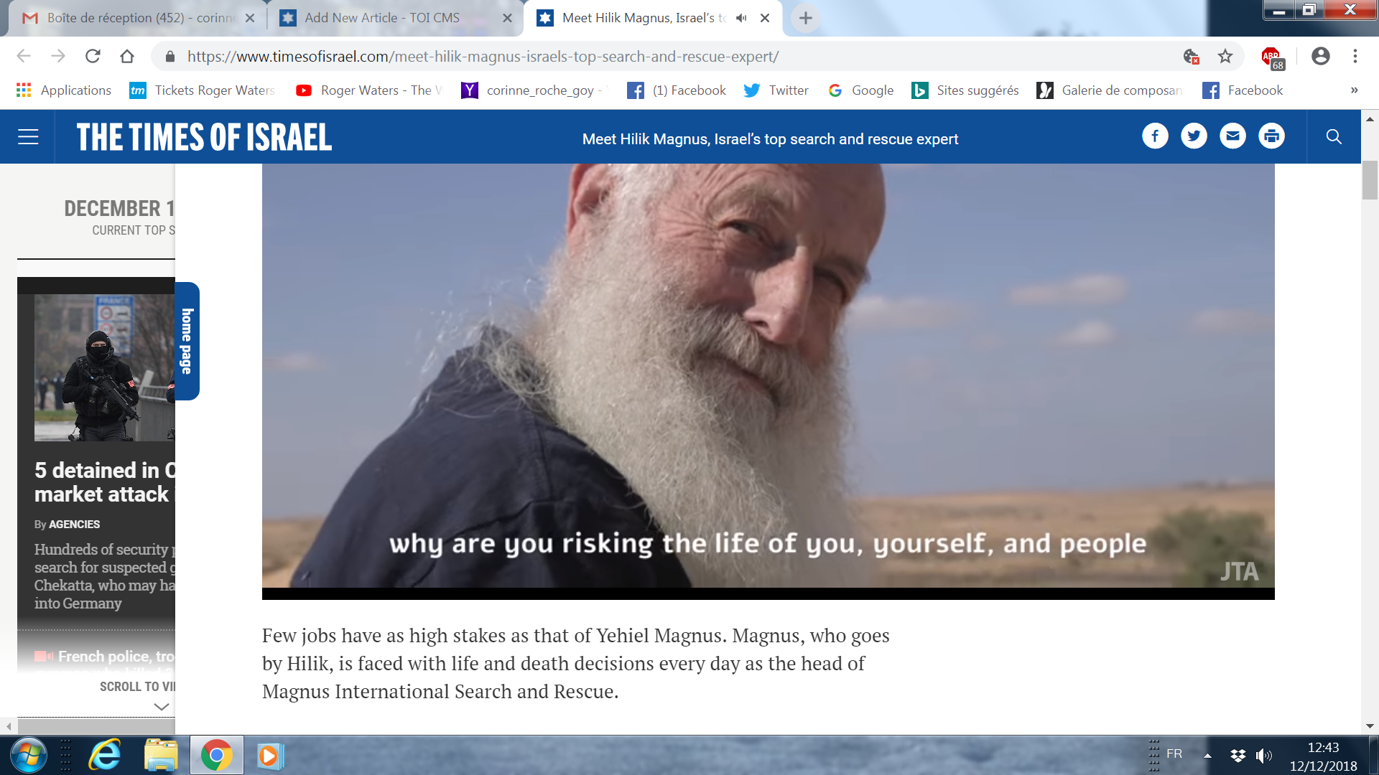1379x775 pixels.
Task: Click the Hilik Magnus video player
Action: tap(768, 381)
